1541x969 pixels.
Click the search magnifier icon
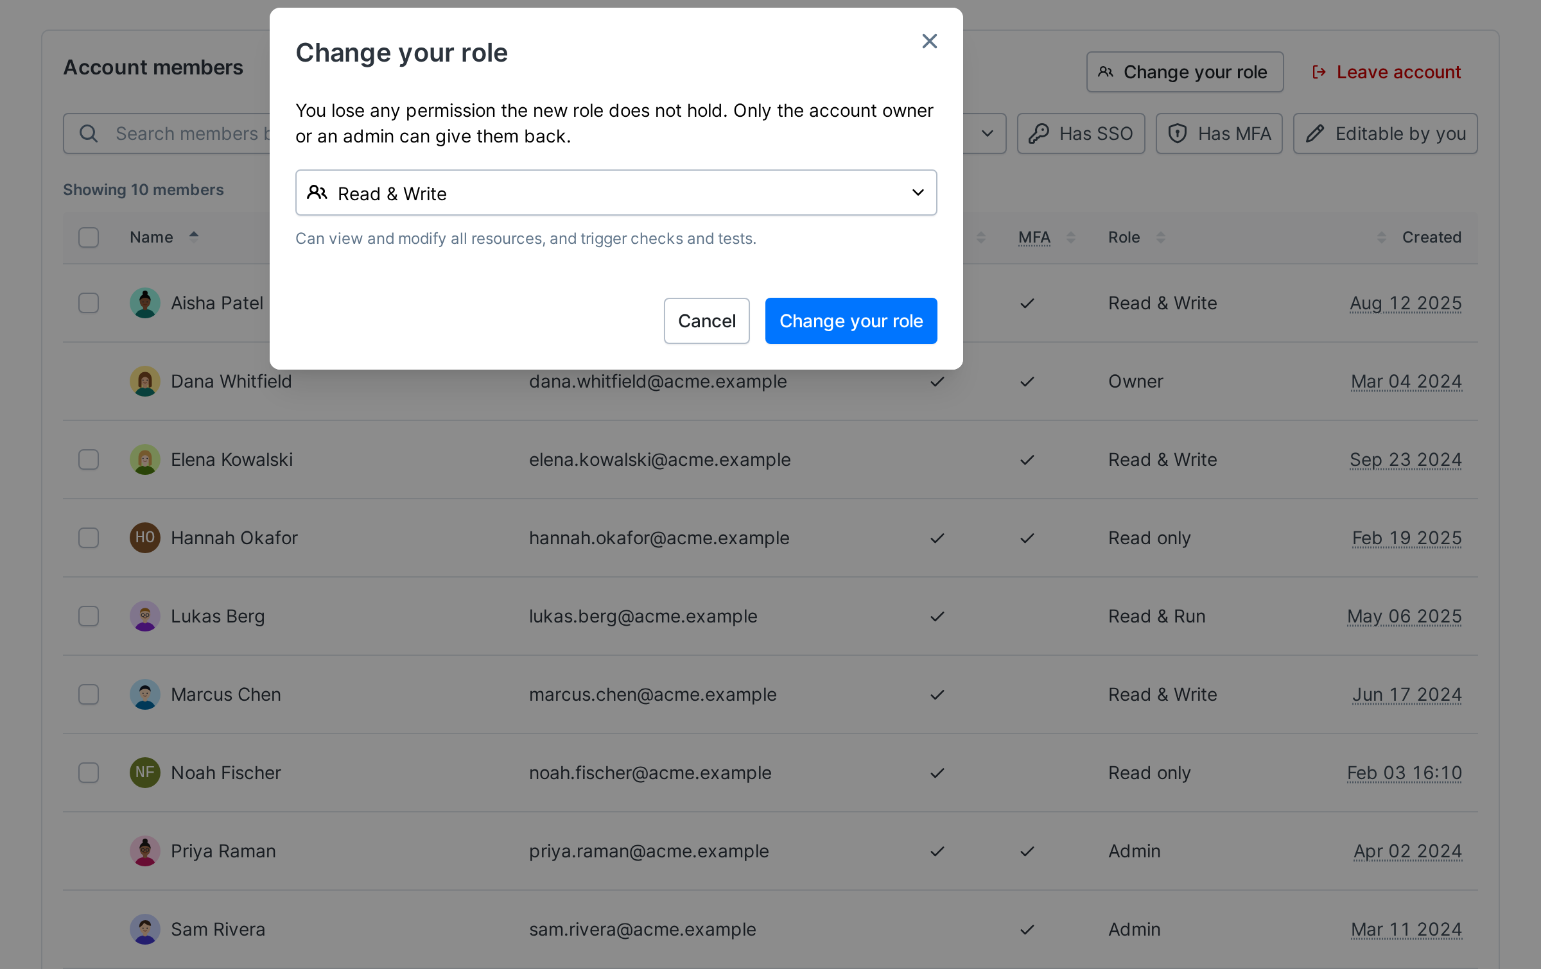(x=88, y=133)
